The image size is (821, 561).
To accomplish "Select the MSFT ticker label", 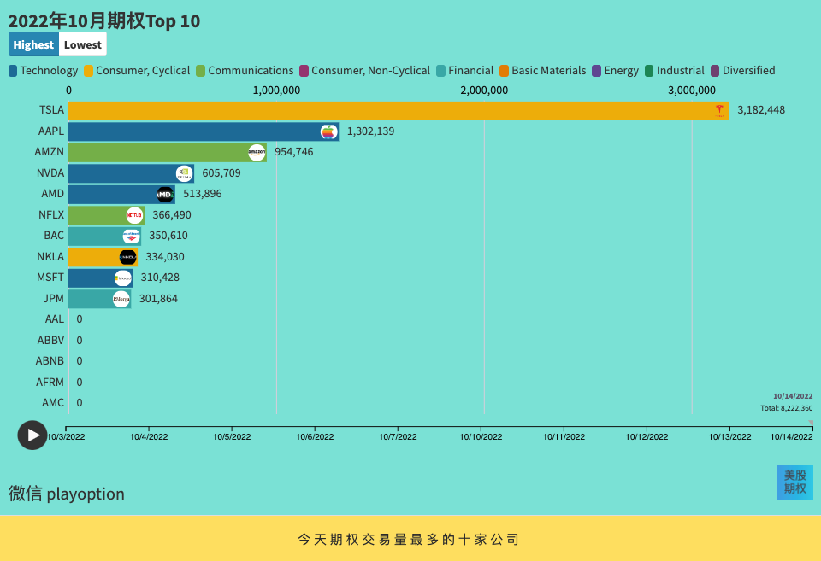I will (x=50, y=278).
